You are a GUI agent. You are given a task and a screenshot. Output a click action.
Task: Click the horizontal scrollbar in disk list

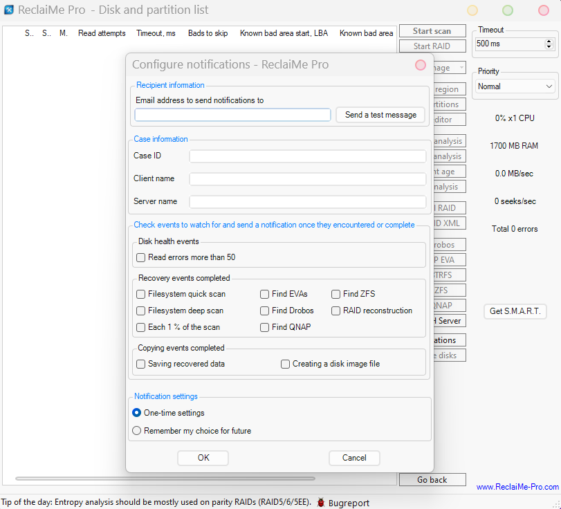point(165,479)
